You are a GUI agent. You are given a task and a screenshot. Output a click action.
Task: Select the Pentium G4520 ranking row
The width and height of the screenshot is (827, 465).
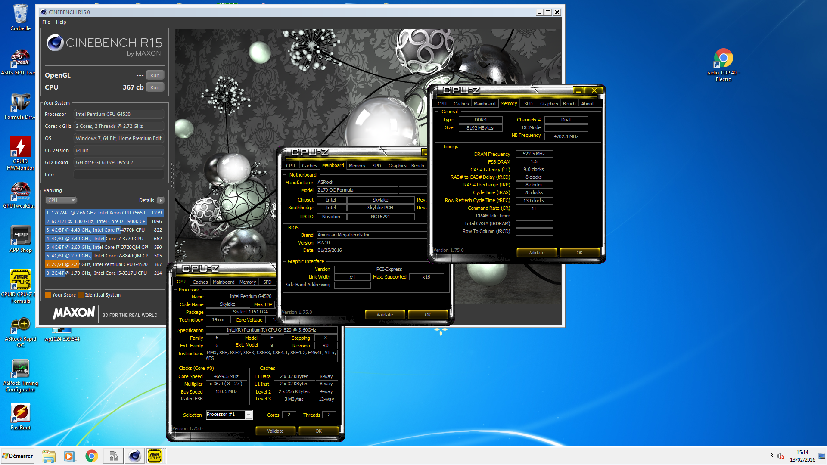click(x=104, y=264)
